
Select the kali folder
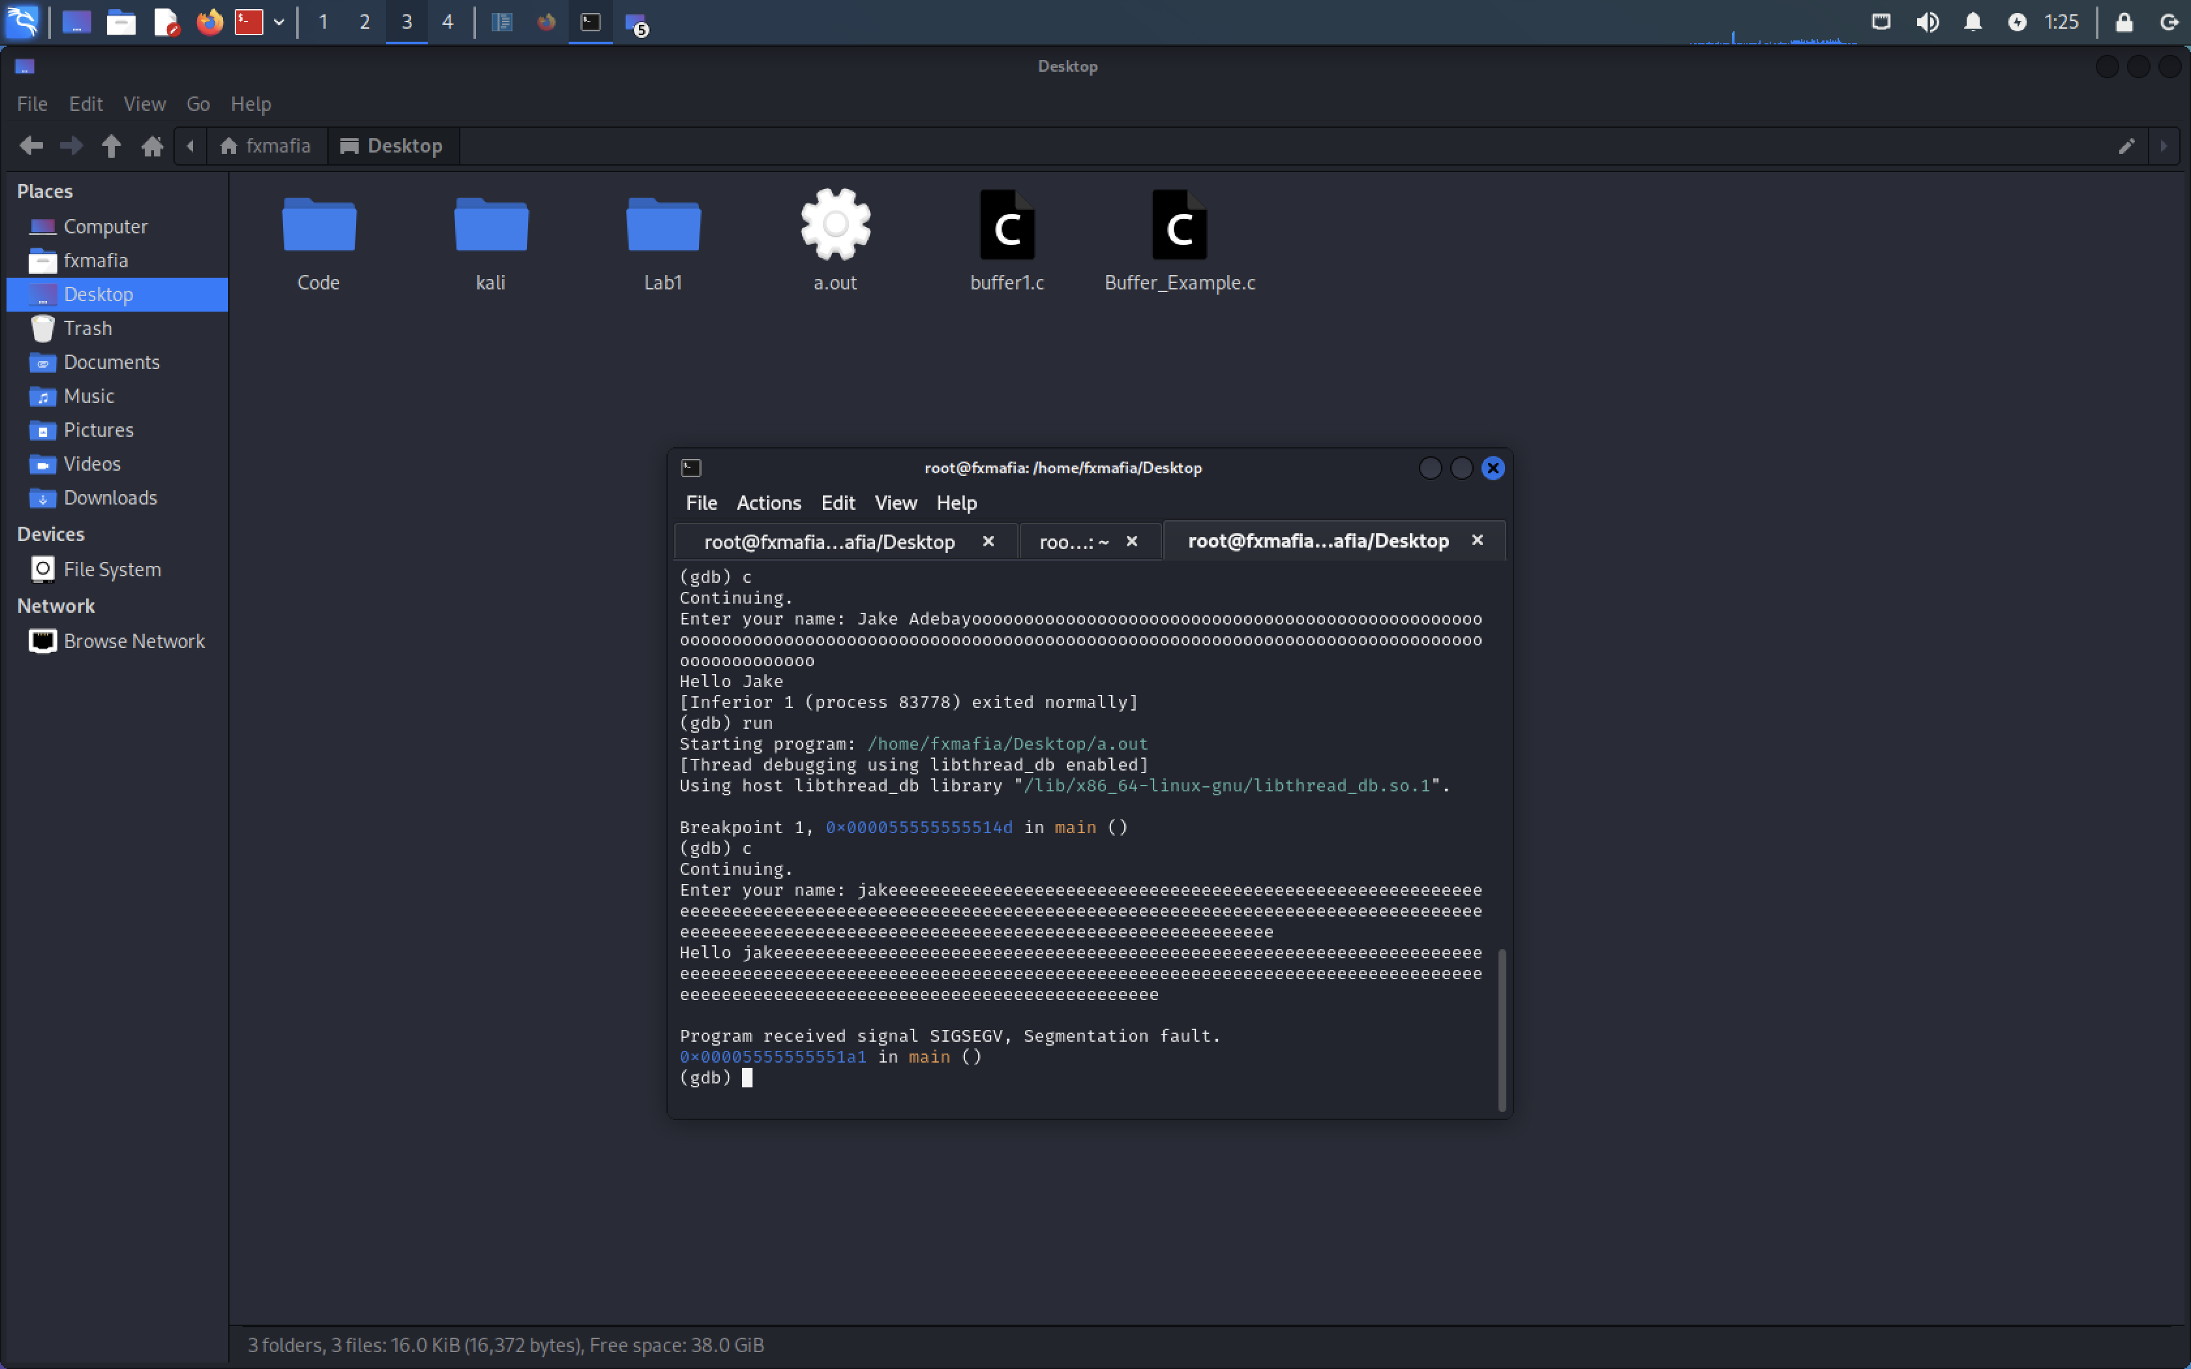coord(491,239)
